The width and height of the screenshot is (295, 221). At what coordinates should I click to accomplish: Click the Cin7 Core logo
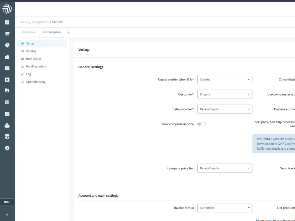tap(7, 9)
